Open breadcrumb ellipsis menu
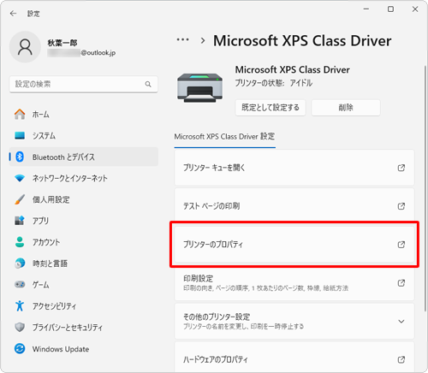 tap(182, 40)
